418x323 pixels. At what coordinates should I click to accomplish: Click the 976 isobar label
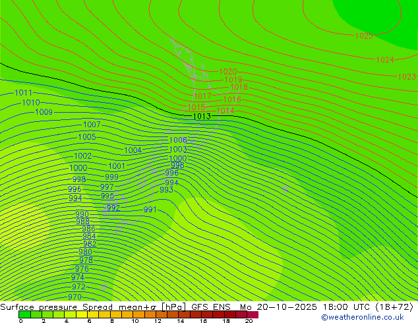coord(82,269)
